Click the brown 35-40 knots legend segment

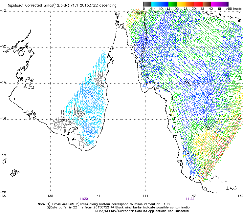(207, 4)
